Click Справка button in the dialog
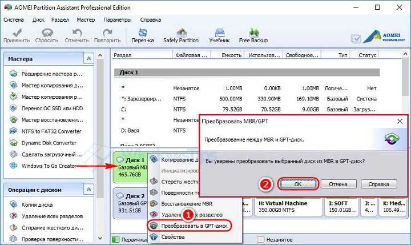 click(378, 184)
